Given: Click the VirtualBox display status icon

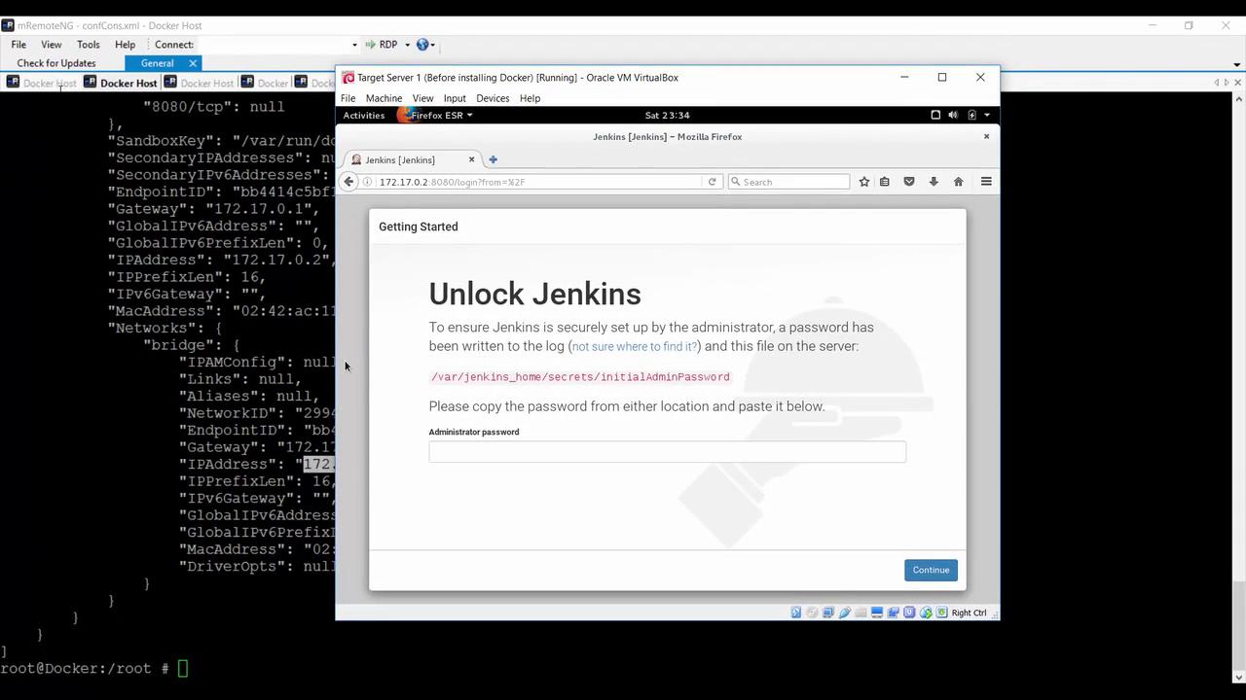Looking at the screenshot, I should [x=877, y=612].
